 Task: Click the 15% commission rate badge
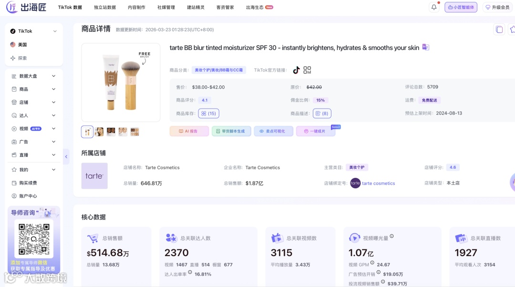tap(320, 100)
